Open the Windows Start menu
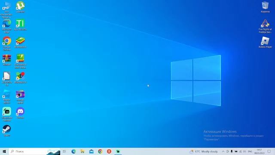 click(x=4, y=151)
